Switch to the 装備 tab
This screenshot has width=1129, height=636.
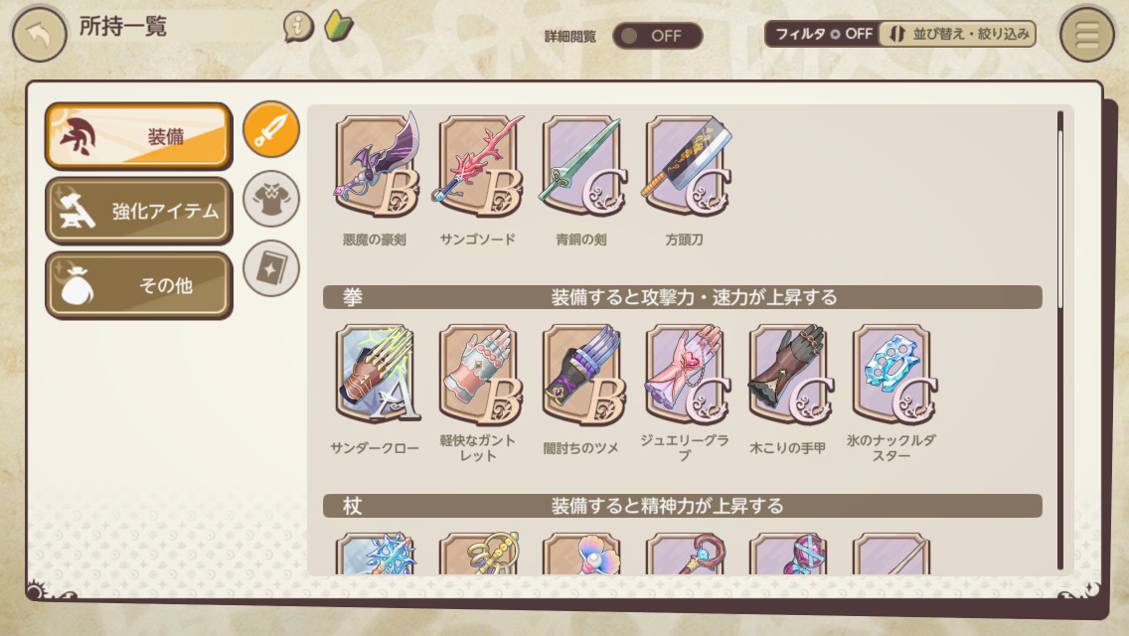(x=138, y=136)
